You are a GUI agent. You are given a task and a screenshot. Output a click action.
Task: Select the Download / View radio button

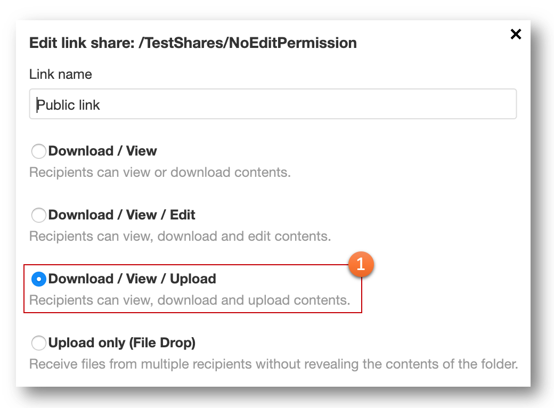38,151
